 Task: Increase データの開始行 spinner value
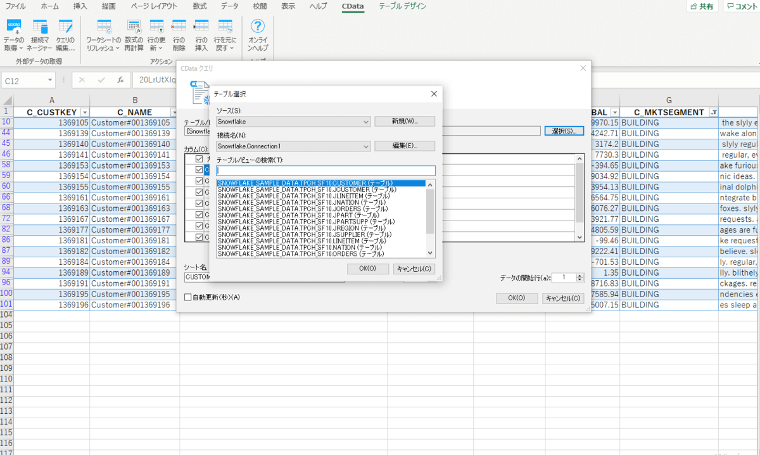(x=579, y=275)
